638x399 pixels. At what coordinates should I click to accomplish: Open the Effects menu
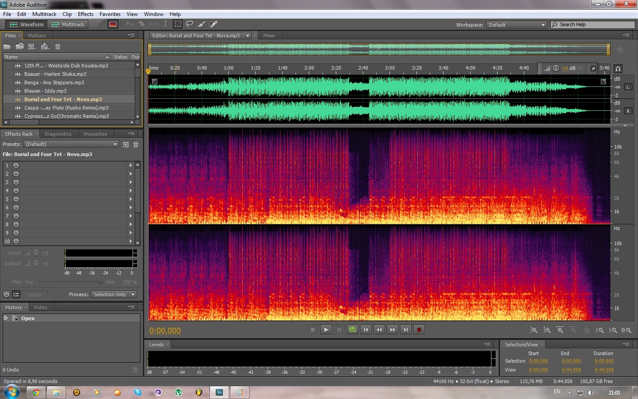point(86,14)
